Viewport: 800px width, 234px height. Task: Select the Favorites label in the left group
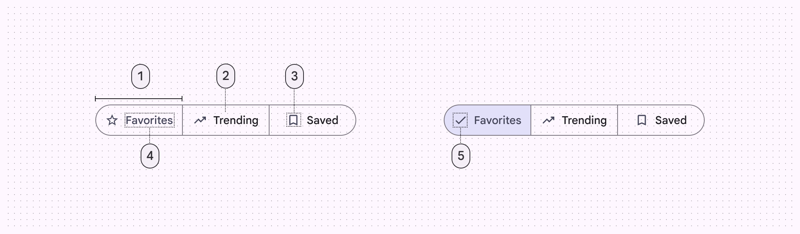[149, 120]
